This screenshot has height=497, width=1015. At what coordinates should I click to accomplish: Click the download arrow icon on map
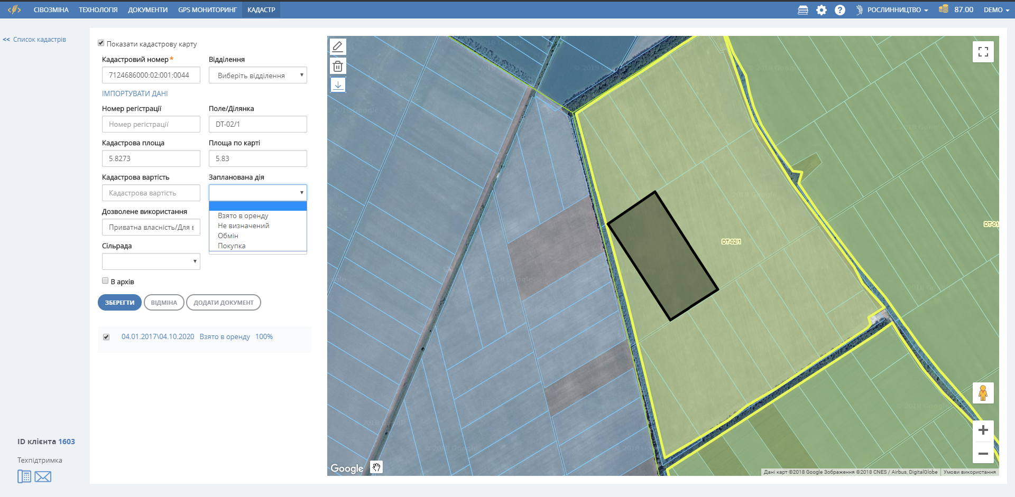pos(338,85)
